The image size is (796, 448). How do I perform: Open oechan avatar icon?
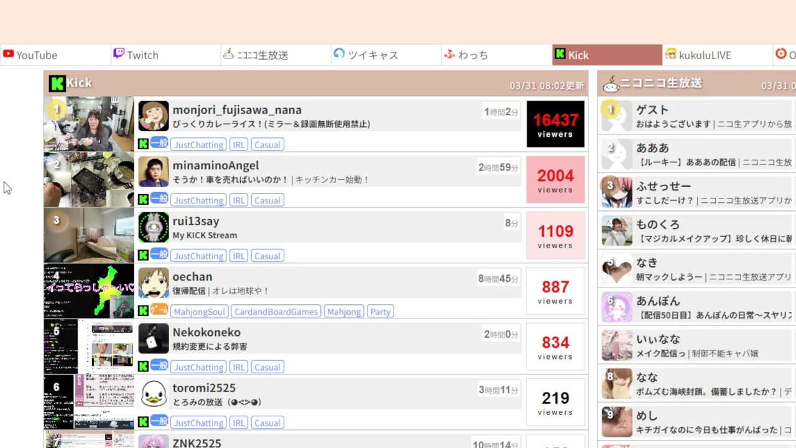tap(154, 283)
